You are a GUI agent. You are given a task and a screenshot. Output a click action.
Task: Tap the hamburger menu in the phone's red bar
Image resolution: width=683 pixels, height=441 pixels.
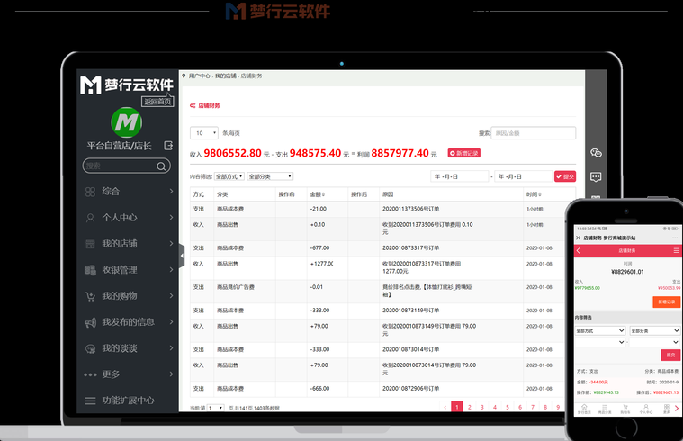pyautogui.click(x=676, y=250)
